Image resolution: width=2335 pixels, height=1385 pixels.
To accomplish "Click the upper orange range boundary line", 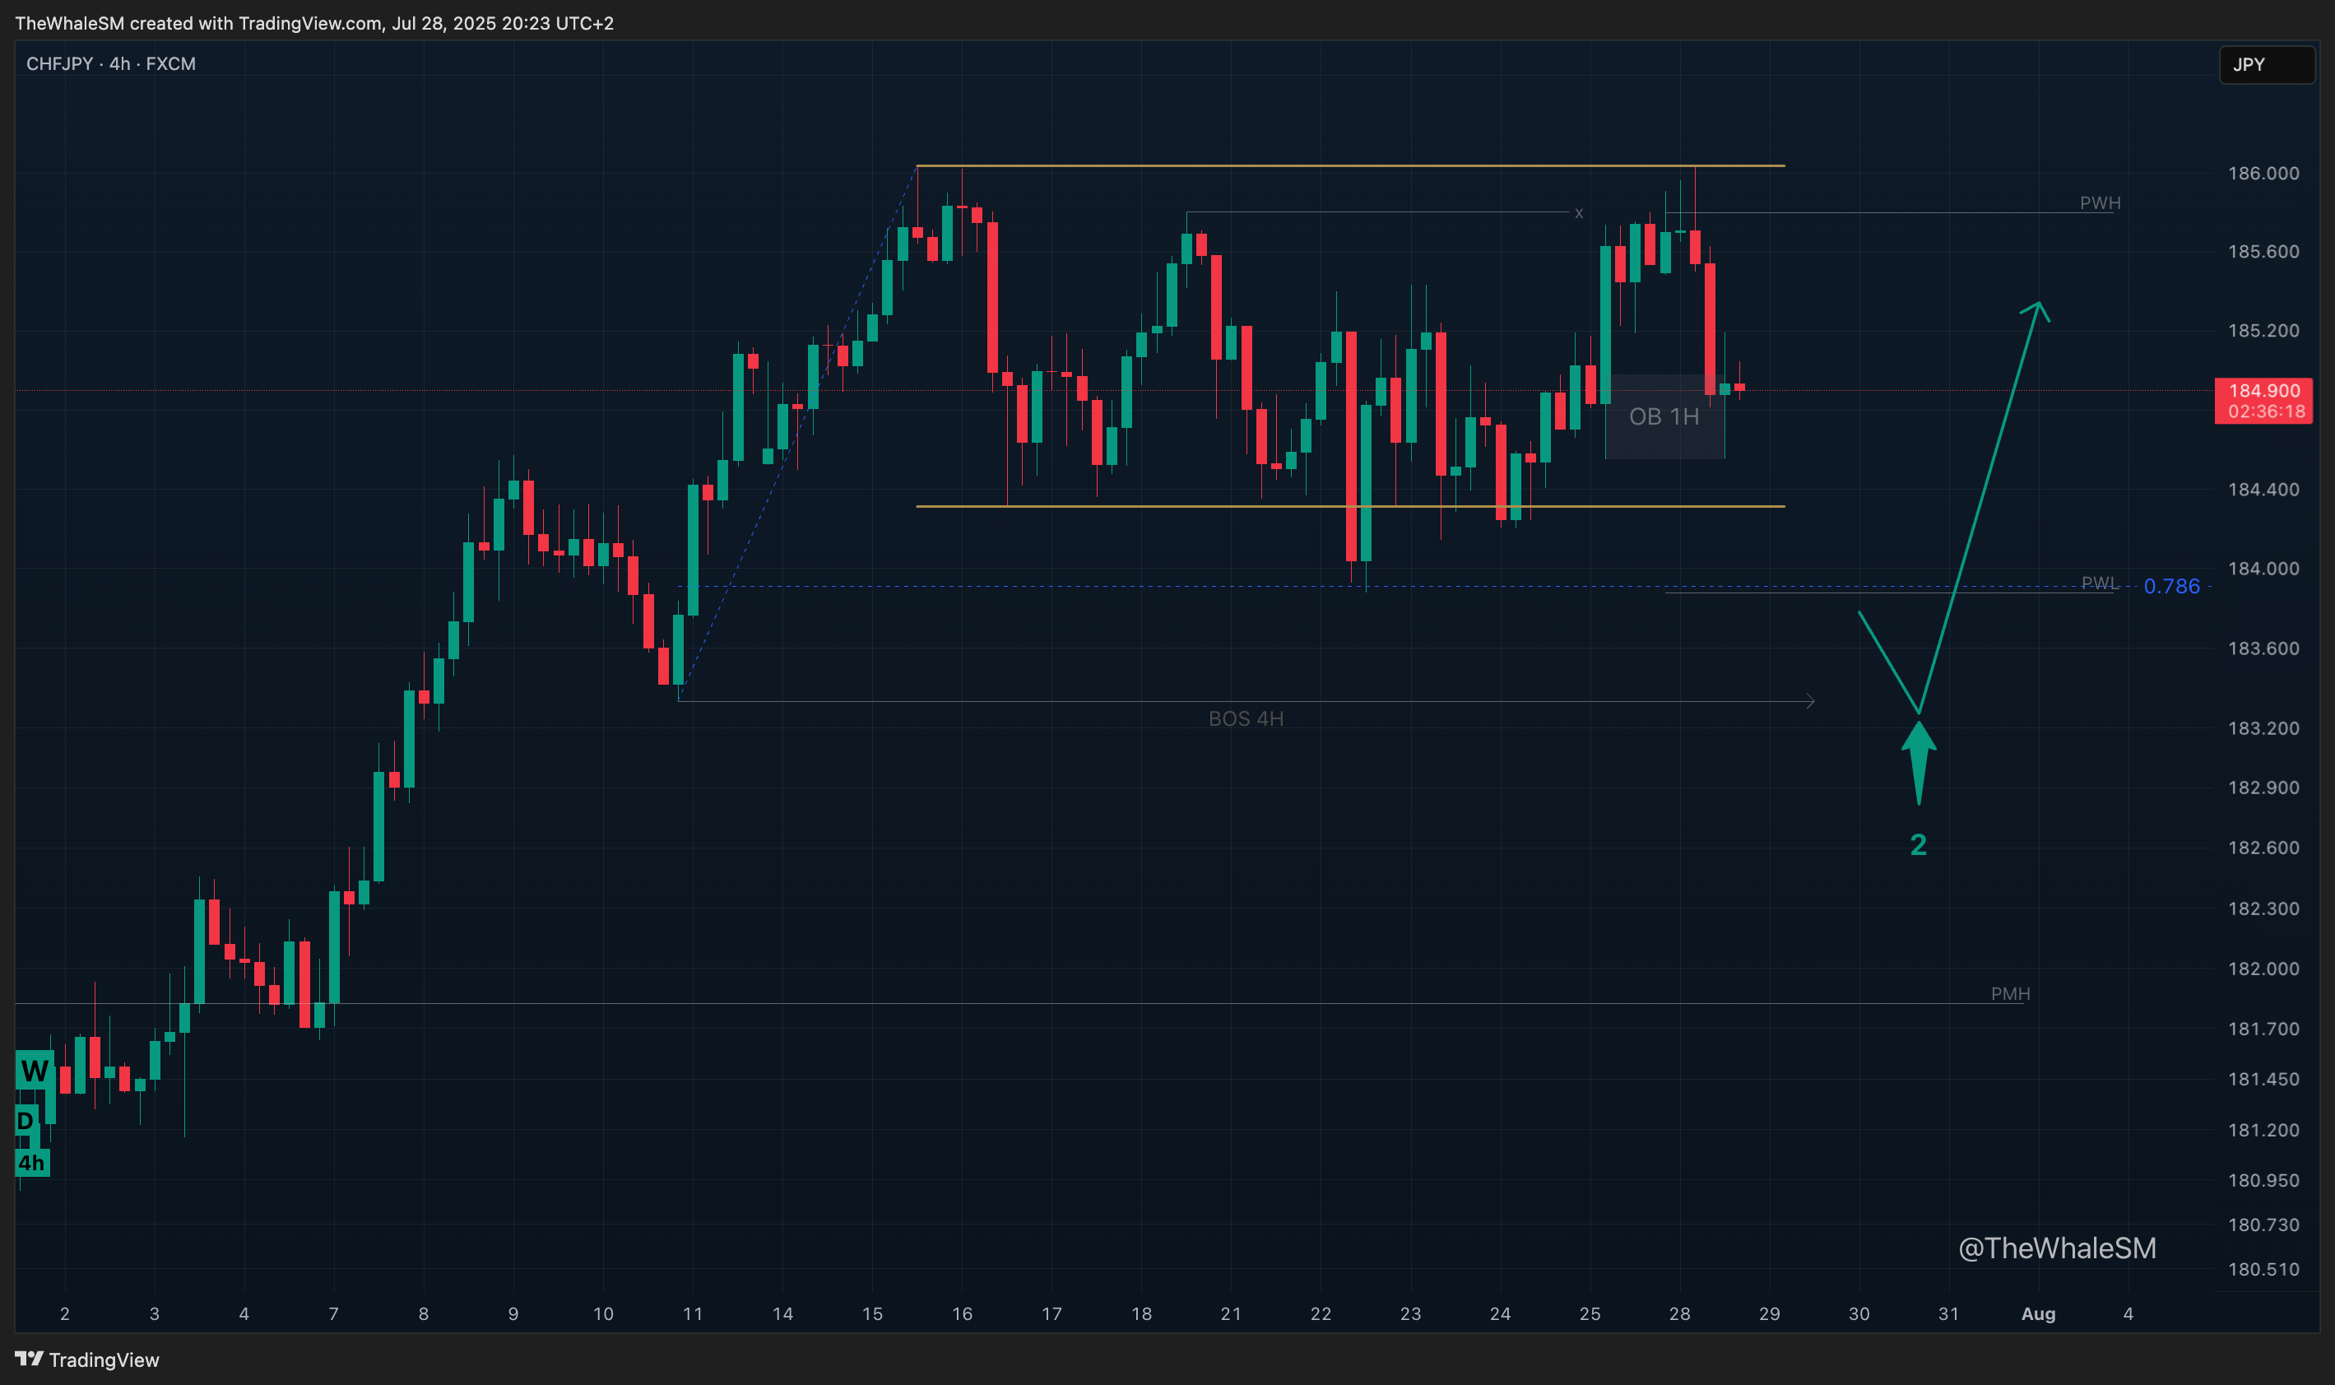I will 1350,166.
